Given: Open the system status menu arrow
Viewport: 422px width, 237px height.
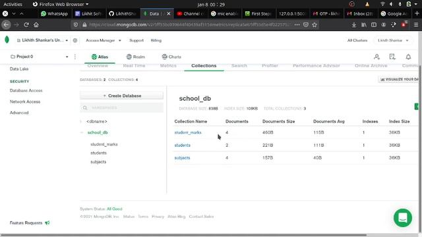Looking at the screenshot, I should coord(416,5).
